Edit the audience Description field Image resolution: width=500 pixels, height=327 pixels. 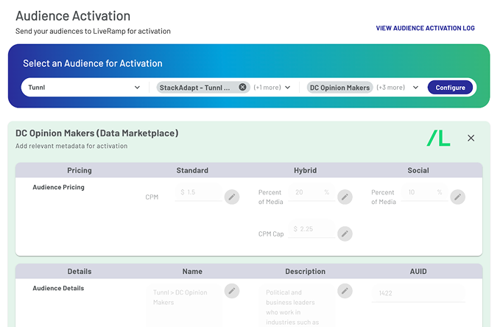click(x=345, y=291)
